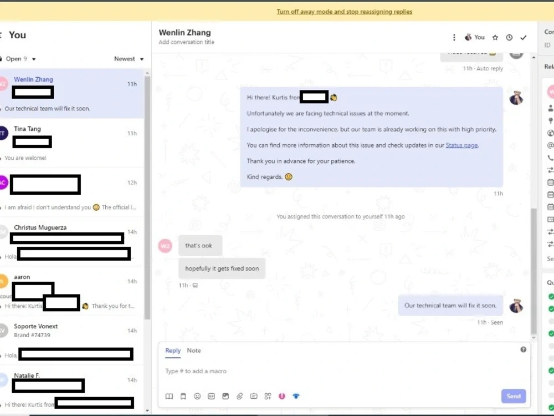554x416 pixels.
Task: Close the conversation with the checkmark icon
Action: (524, 38)
